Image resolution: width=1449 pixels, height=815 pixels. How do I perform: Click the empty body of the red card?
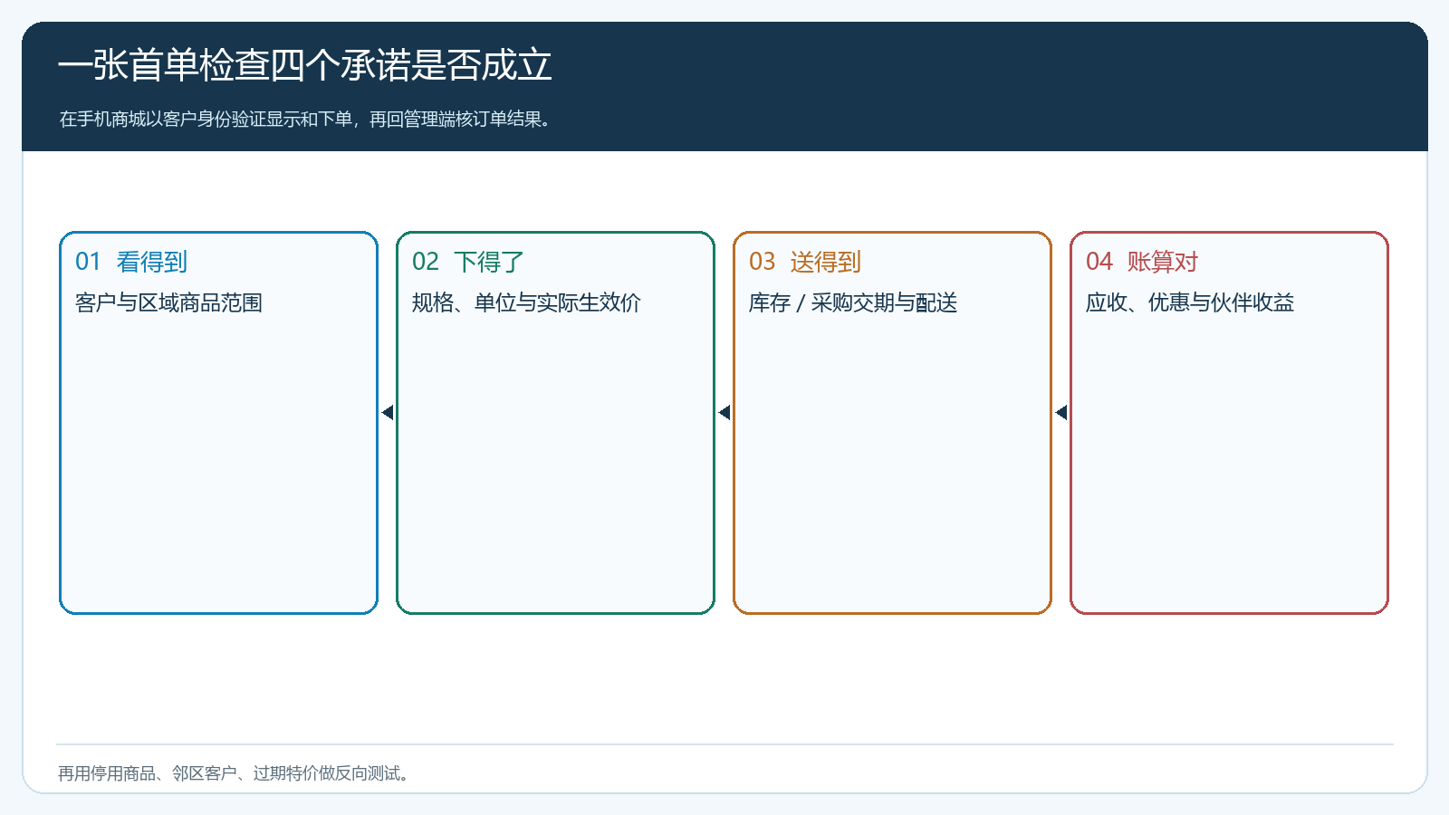(1229, 462)
